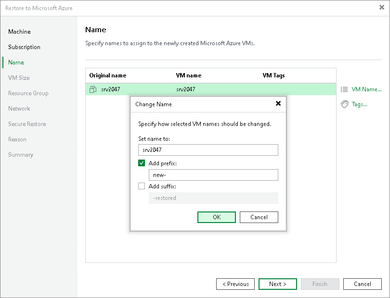Open the Tags... link
This screenshot has width=390, height=298.
pyautogui.click(x=359, y=104)
